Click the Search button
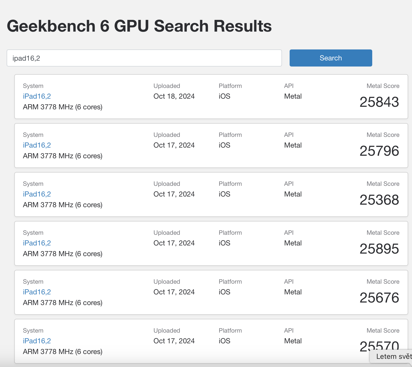 (x=330, y=58)
